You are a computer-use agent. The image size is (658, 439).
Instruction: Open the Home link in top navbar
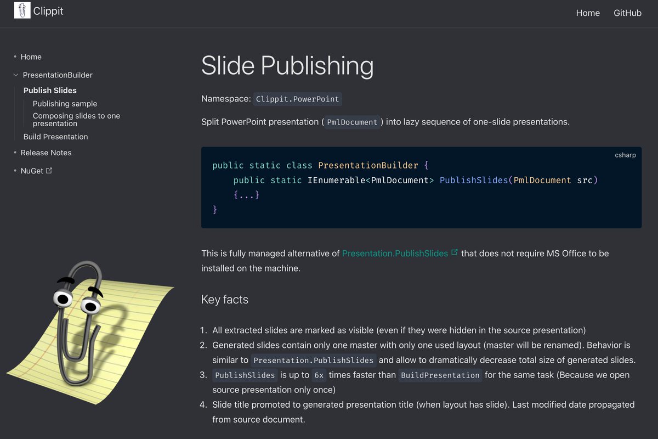point(588,13)
